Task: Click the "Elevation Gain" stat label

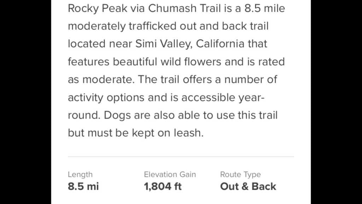Action: click(170, 174)
